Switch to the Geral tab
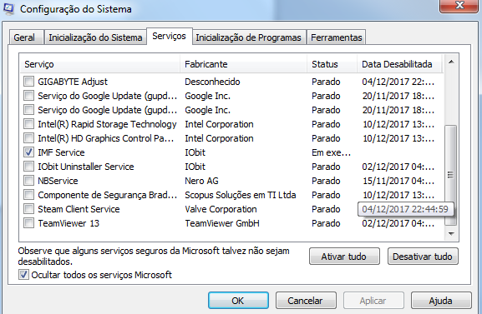Viewport: 482px width, 314px height. pyautogui.click(x=24, y=37)
